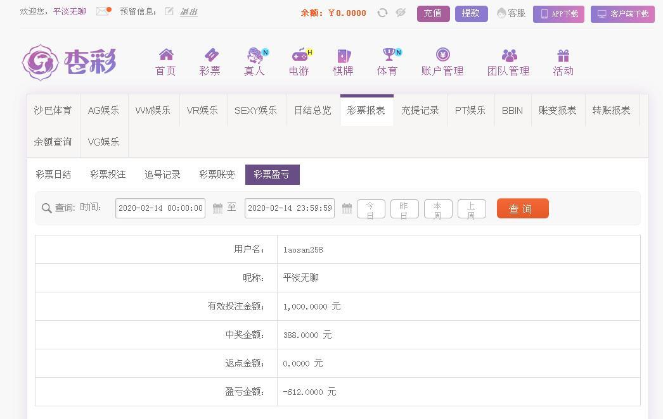Open the 彩票 lottery ticket icon
663x419 pixels.
click(x=210, y=55)
